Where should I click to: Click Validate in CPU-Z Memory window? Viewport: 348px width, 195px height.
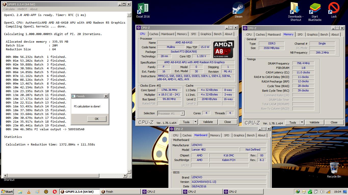[314, 122]
